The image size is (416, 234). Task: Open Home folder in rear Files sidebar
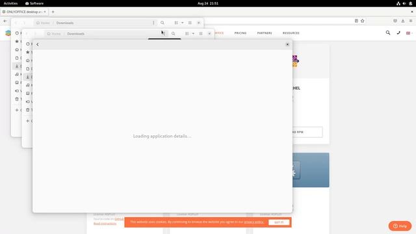(x=17, y=49)
